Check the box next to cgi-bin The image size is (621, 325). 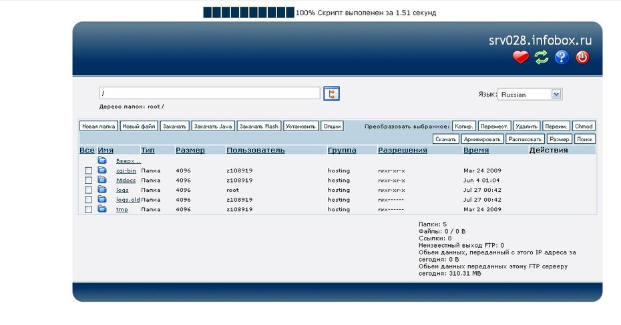pyautogui.click(x=88, y=170)
